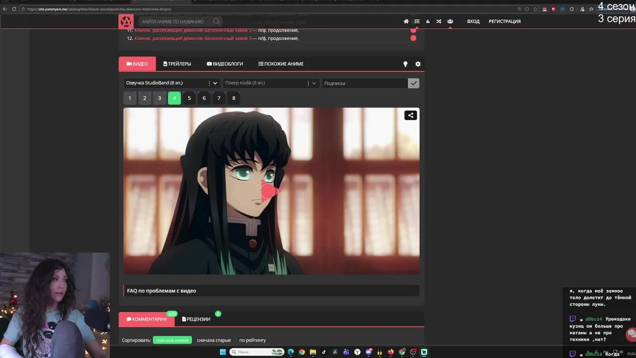Viewport: 636px width, 358px height.
Task: Open Discord from taskbar
Action: (369, 352)
